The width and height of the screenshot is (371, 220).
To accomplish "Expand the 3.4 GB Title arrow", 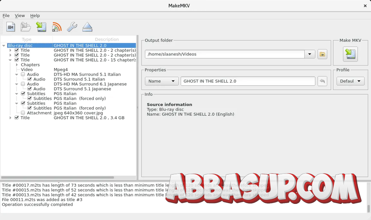I will tap(10, 117).
